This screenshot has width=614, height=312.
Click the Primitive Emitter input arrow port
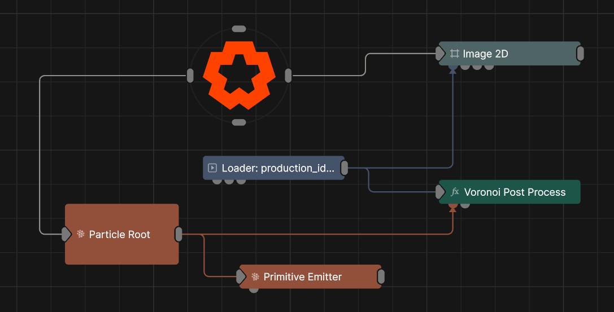click(241, 277)
